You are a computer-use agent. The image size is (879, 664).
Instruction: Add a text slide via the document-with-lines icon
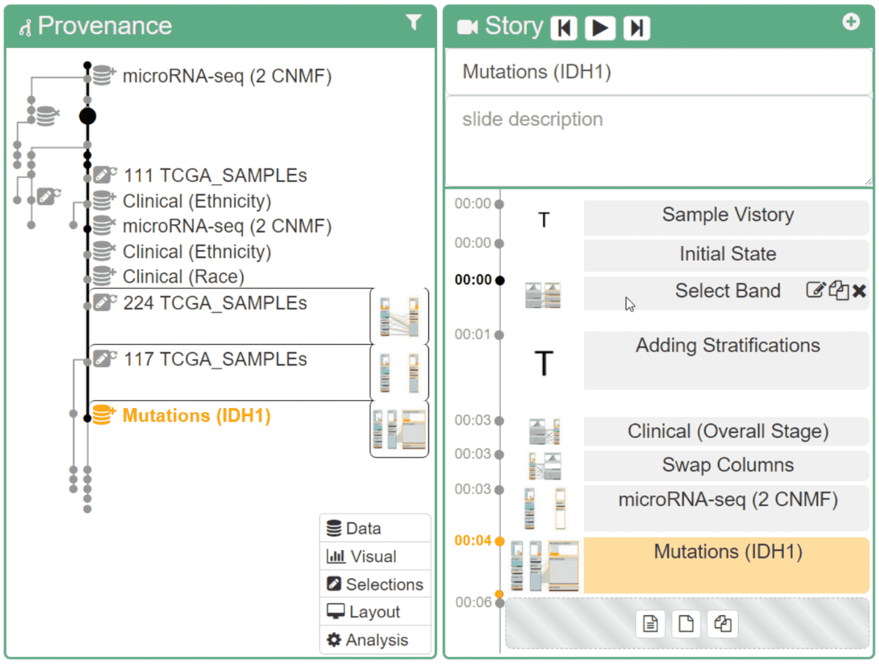tap(650, 623)
